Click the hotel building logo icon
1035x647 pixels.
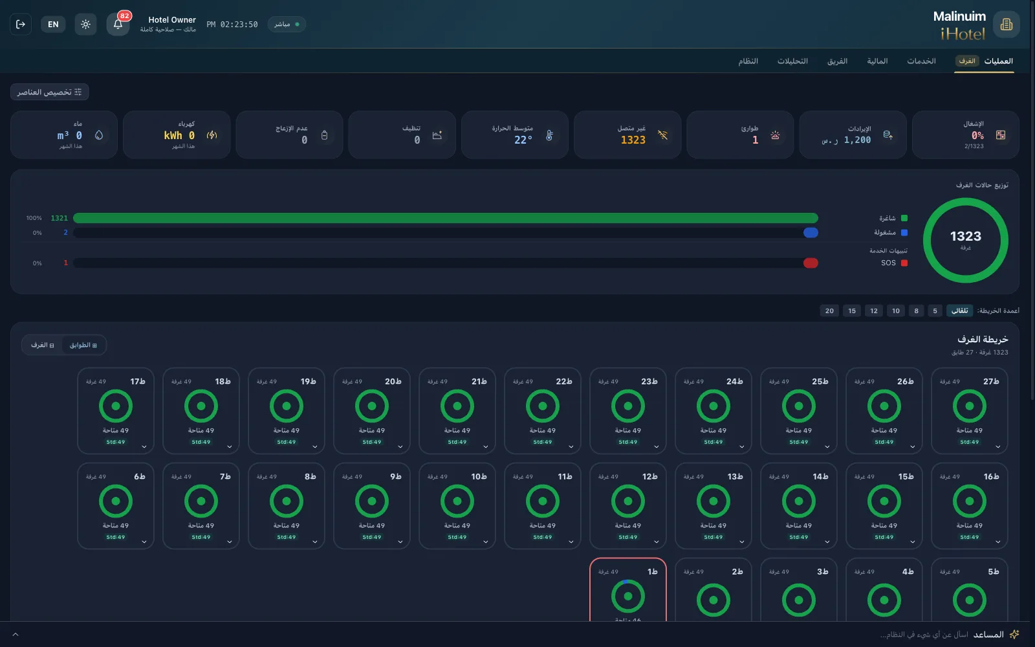pos(1006,25)
